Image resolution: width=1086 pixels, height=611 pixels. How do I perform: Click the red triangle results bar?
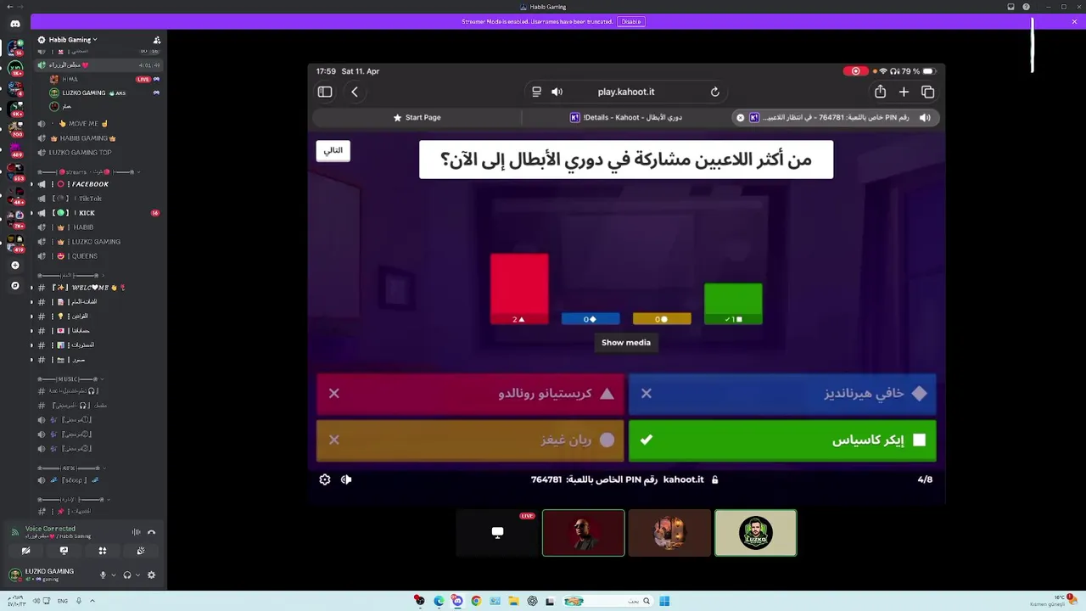click(519, 289)
